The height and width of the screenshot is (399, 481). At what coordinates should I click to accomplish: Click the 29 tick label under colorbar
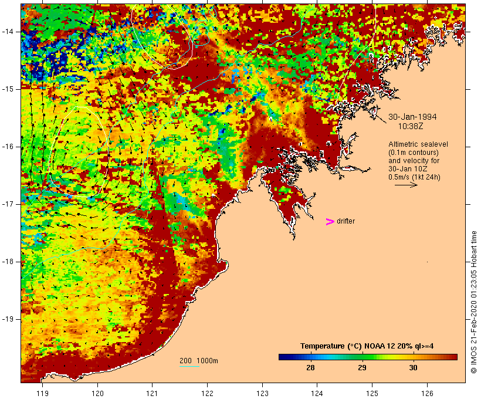(x=362, y=368)
